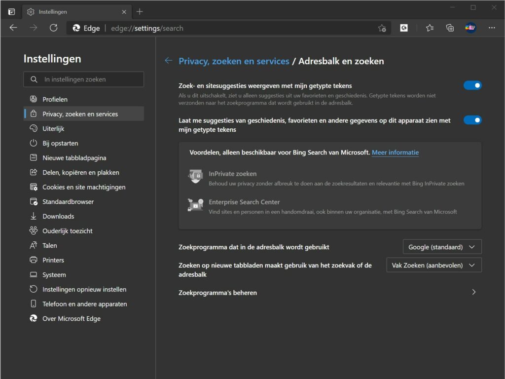Click the address bar showing edge://settings/search

coord(229,28)
